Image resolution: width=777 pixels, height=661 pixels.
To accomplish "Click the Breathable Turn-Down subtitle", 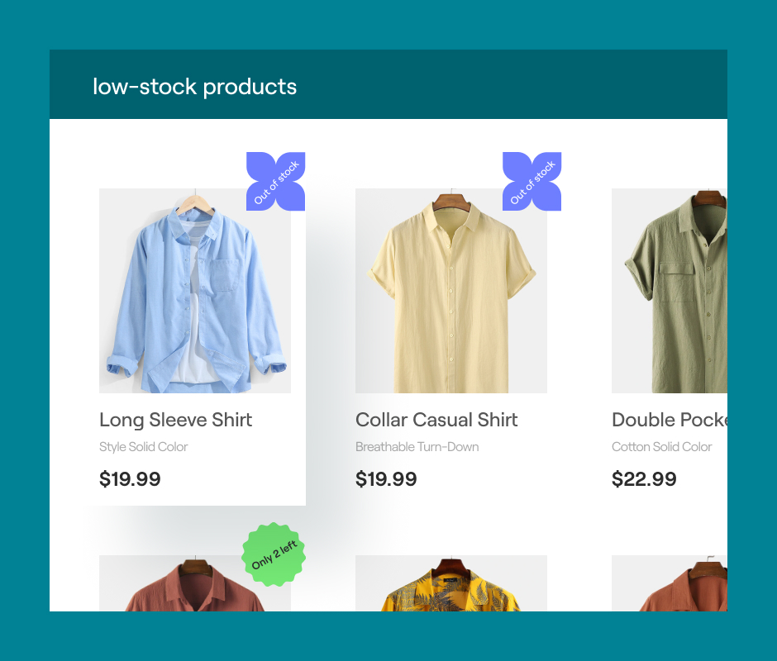I will pos(417,446).
